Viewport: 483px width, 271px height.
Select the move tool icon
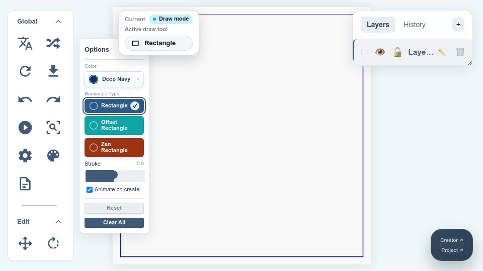25,244
